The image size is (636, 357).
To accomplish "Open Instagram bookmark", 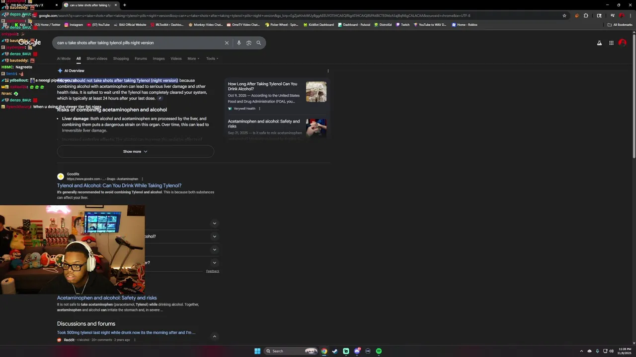I will (74, 25).
